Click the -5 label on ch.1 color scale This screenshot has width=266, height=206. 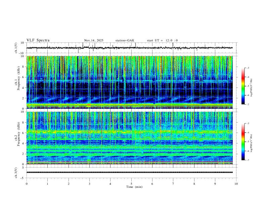(248, 86)
